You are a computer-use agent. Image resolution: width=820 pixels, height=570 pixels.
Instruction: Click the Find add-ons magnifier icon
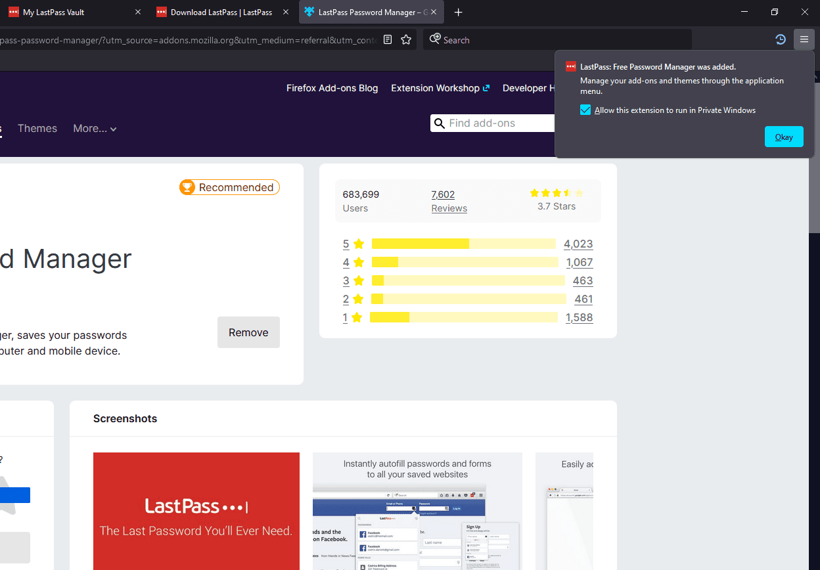[x=440, y=123]
